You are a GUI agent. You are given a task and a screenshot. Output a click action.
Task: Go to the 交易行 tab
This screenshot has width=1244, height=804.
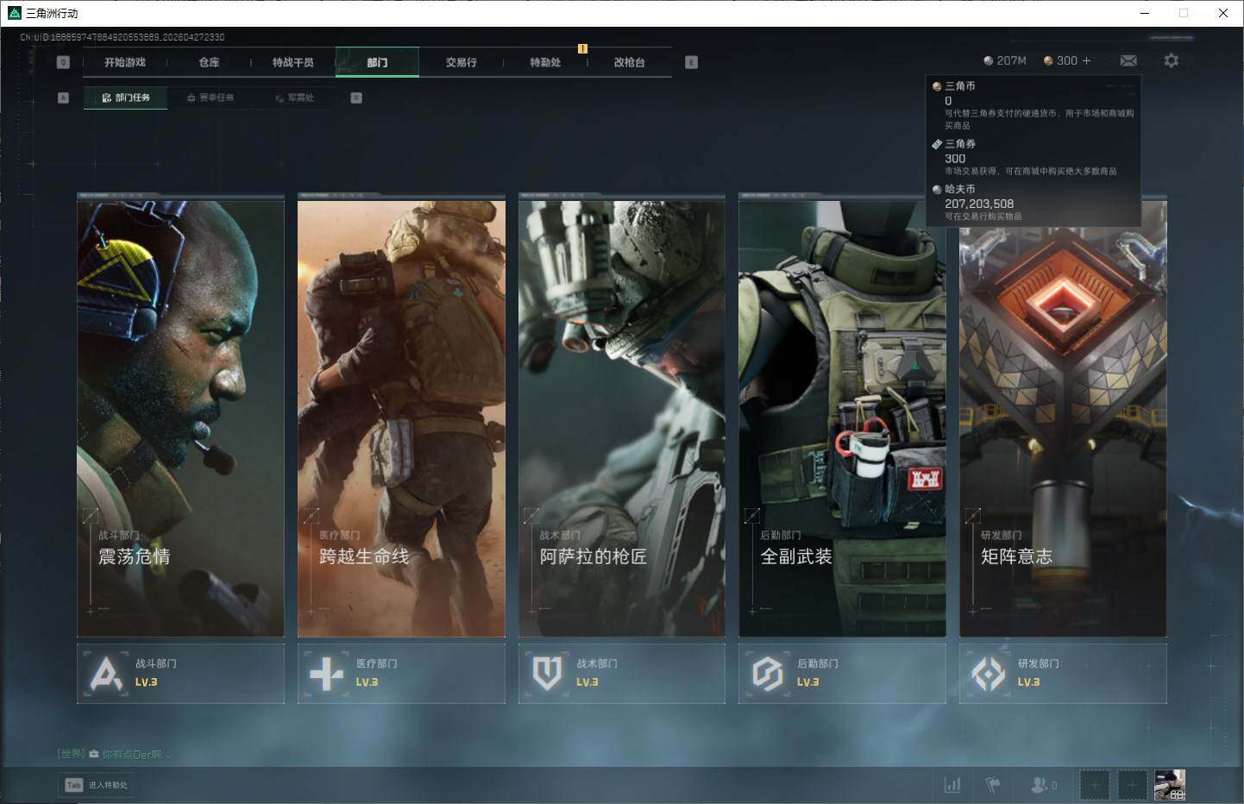pos(461,62)
